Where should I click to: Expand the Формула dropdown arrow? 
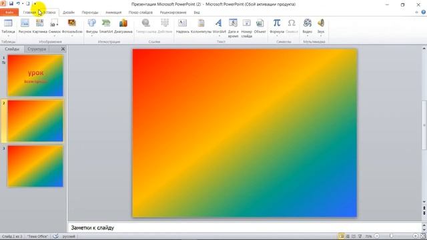[277, 35]
